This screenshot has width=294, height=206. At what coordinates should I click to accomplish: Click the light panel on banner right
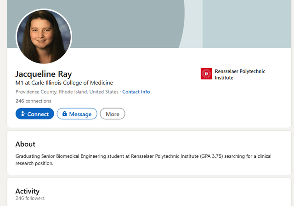click(x=247, y=24)
